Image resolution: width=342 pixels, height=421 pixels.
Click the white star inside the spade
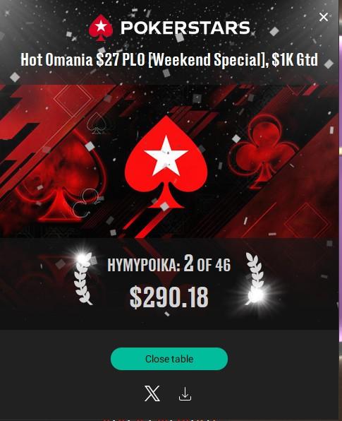166,155
